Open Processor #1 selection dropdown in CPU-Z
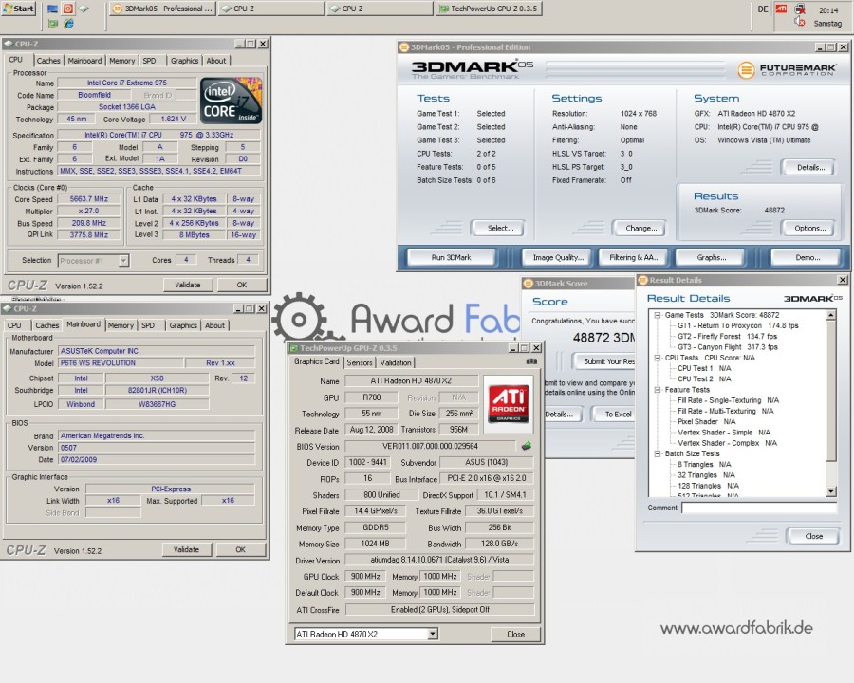 coord(123,260)
